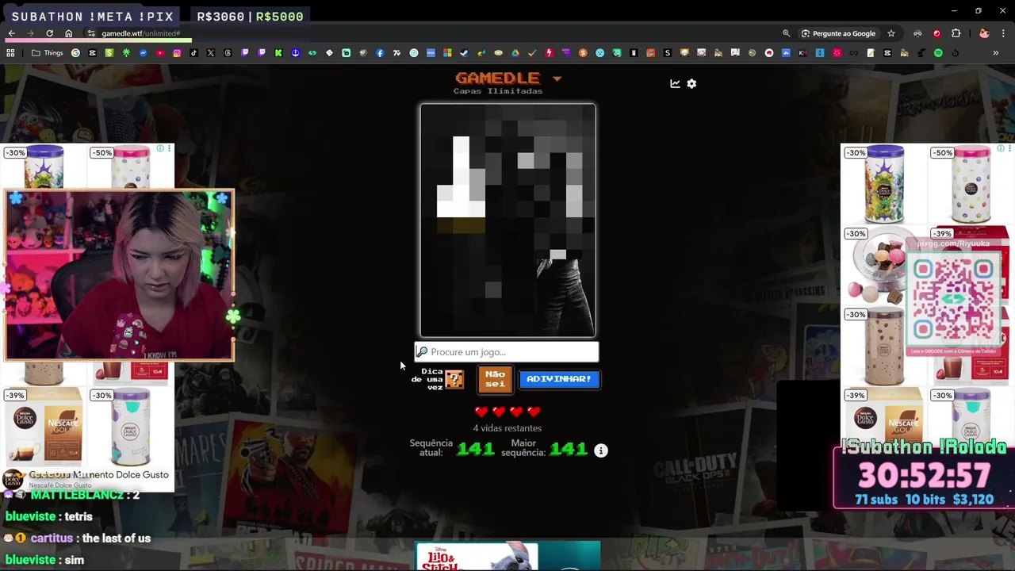Screen dimensions: 1015x571
Task: Open the Messenger bookmark
Action: click(143, 53)
